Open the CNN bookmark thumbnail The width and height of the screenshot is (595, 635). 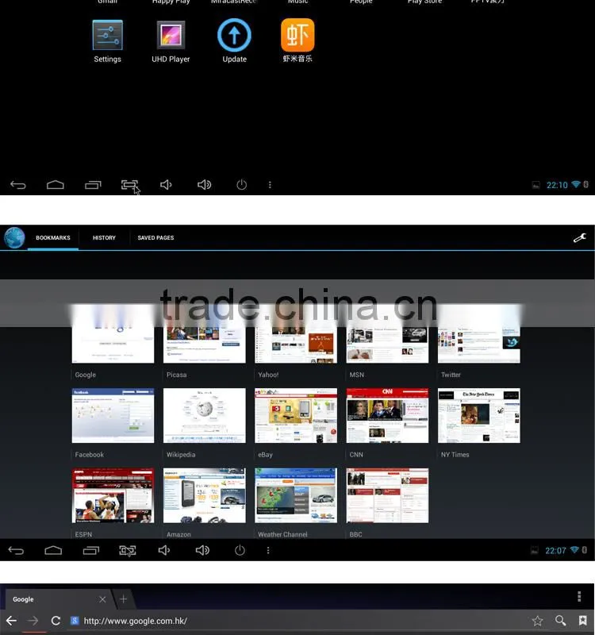387,415
